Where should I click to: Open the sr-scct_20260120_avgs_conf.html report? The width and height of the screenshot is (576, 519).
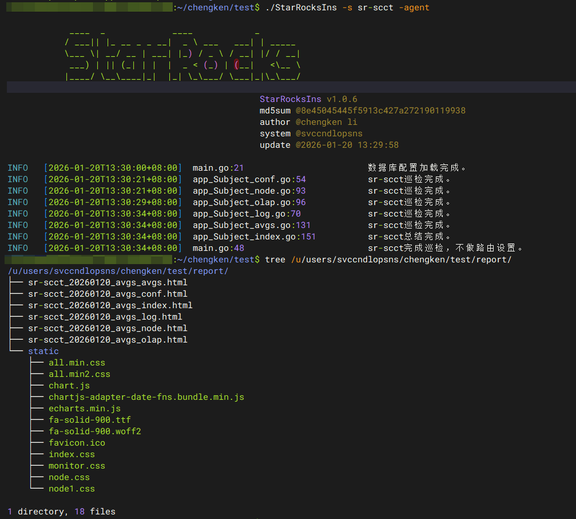[x=108, y=294]
